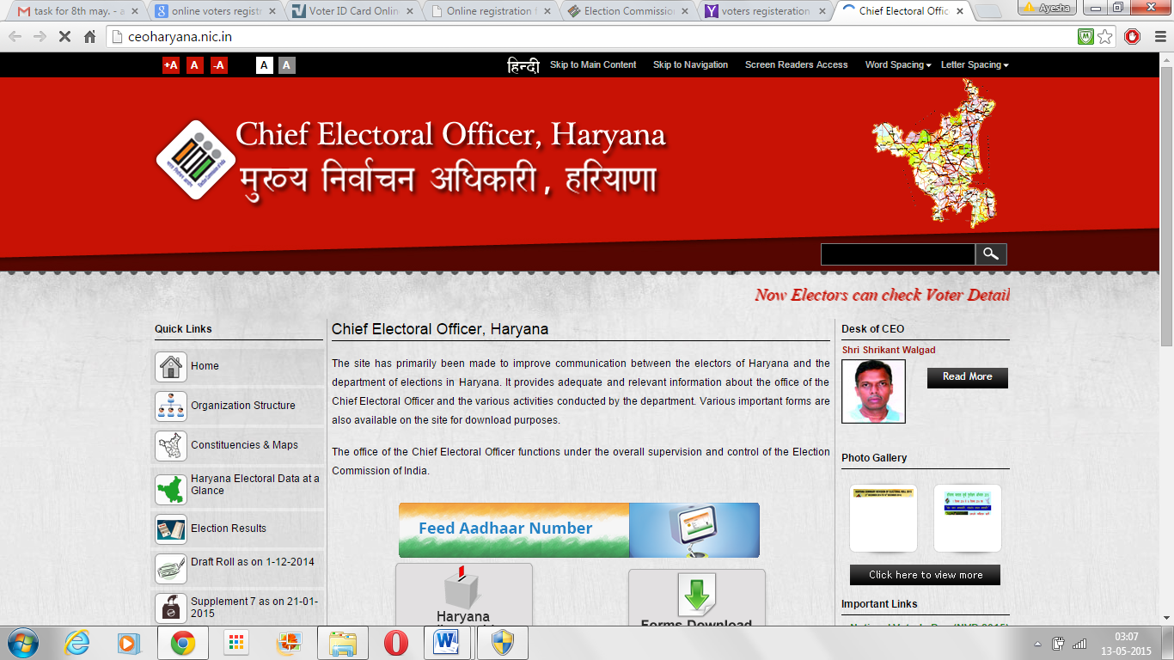Viewport: 1174px width, 660px height.
Task: Click the -A decrease font size icon
Action: tap(219, 65)
